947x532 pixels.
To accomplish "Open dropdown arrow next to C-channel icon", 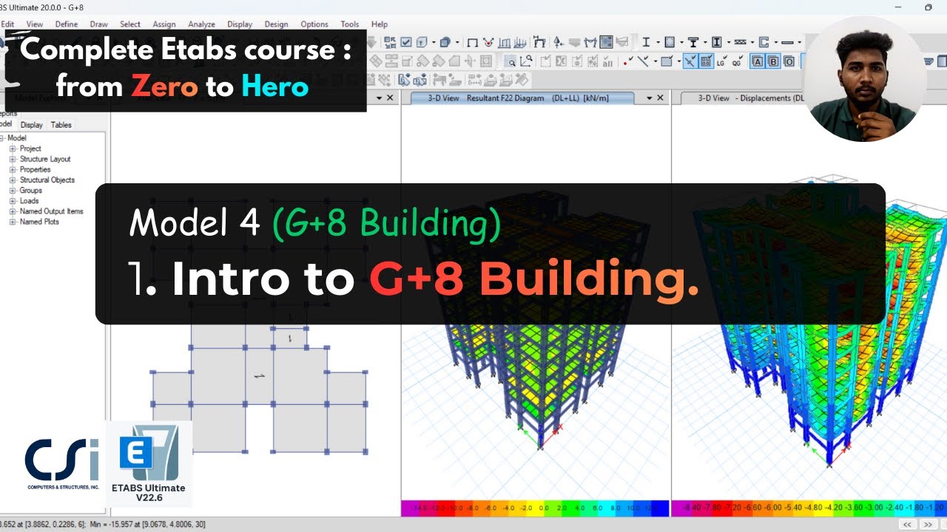I will pyautogui.click(x=776, y=42).
